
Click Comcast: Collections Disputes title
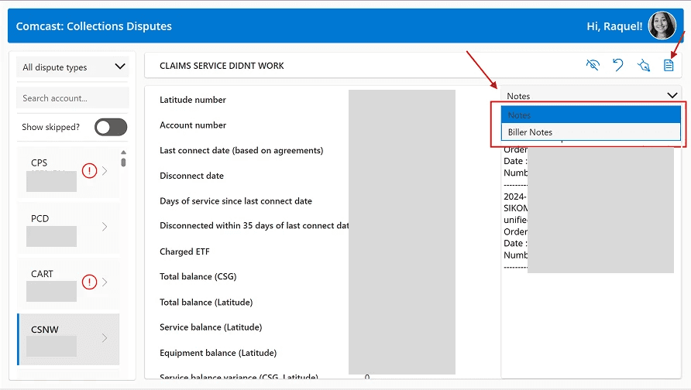(x=94, y=26)
